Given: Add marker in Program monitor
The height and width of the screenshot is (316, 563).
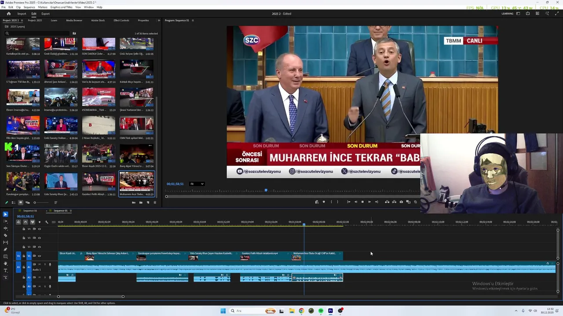Looking at the screenshot, I should coord(324,202).
